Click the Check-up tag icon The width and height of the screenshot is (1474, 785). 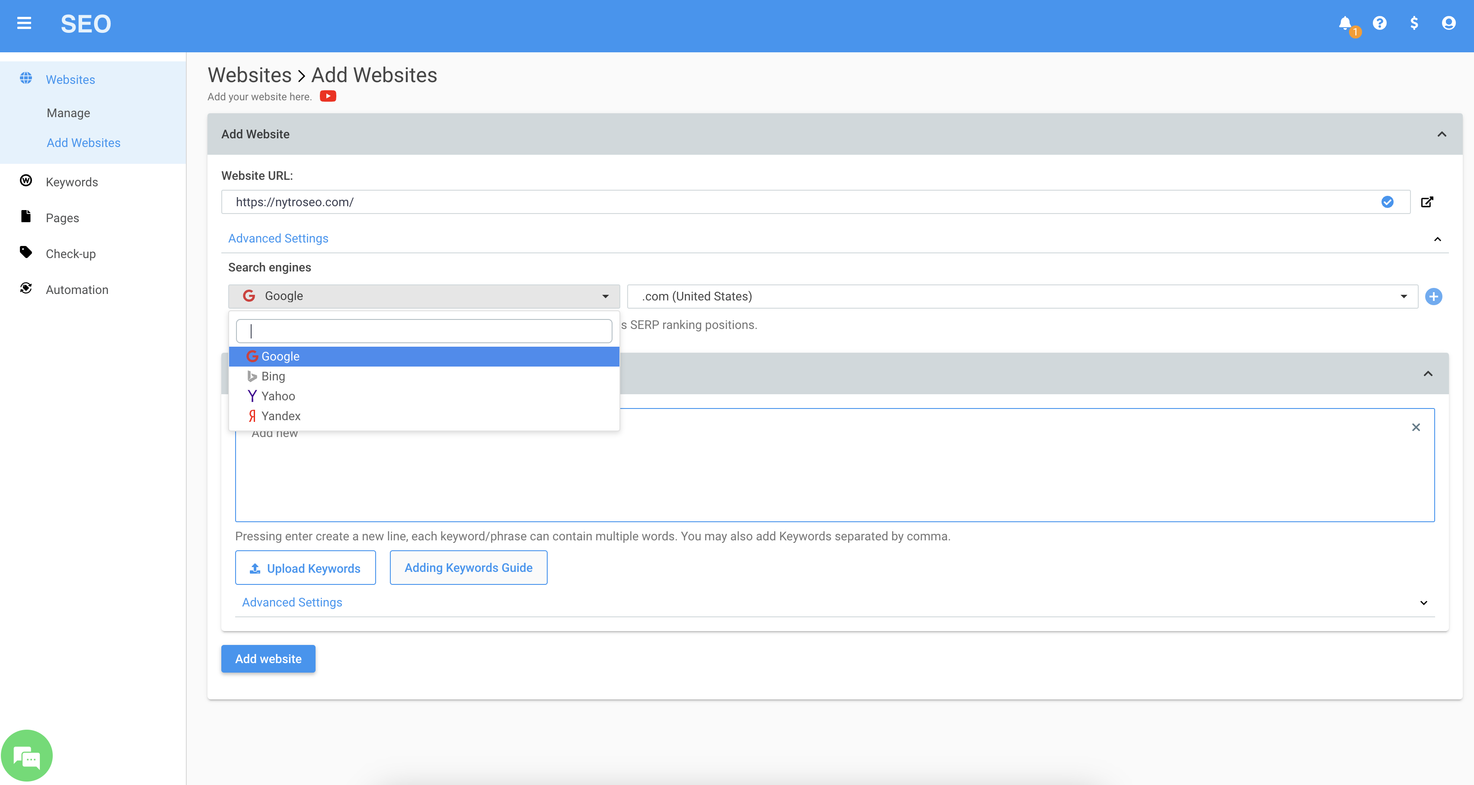coord(26,252)
